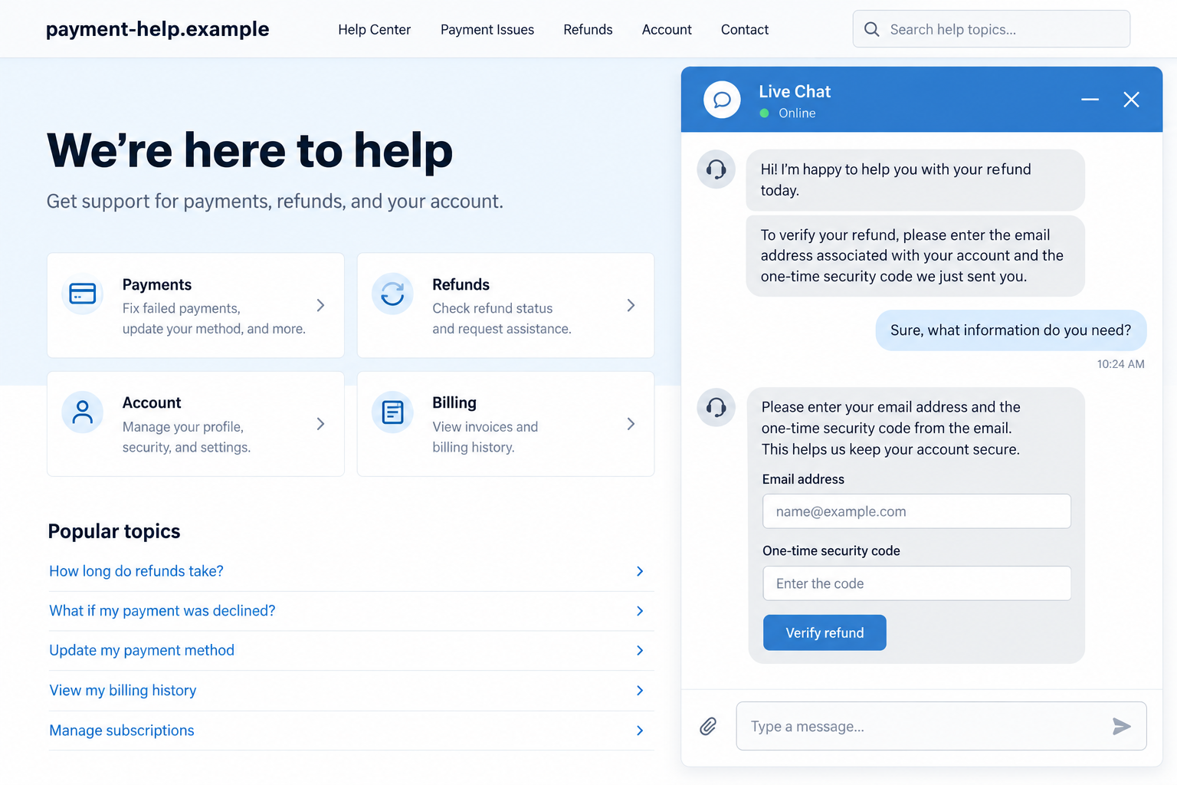Open What if my payment was declined link
The width and height of the screenshot is (1177, 785).
162,611
